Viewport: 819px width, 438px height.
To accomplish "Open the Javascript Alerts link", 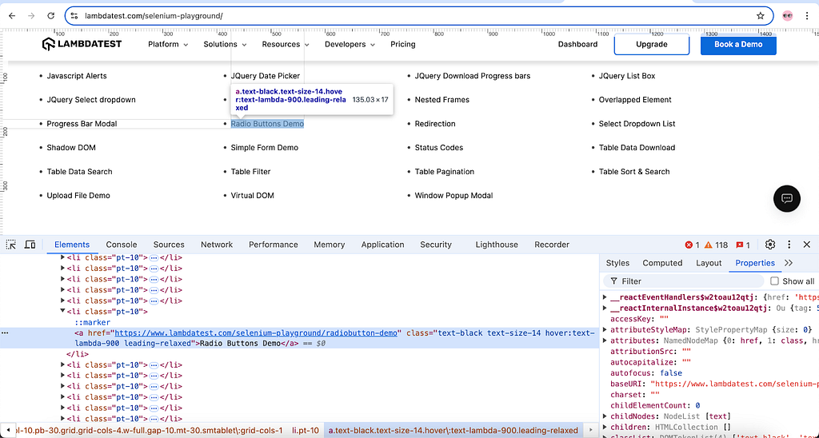I will (x=77, y=76).
